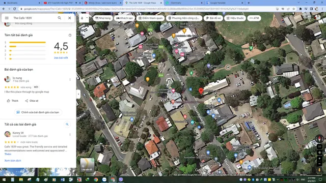Filter map by ATM

coord(254,18)
